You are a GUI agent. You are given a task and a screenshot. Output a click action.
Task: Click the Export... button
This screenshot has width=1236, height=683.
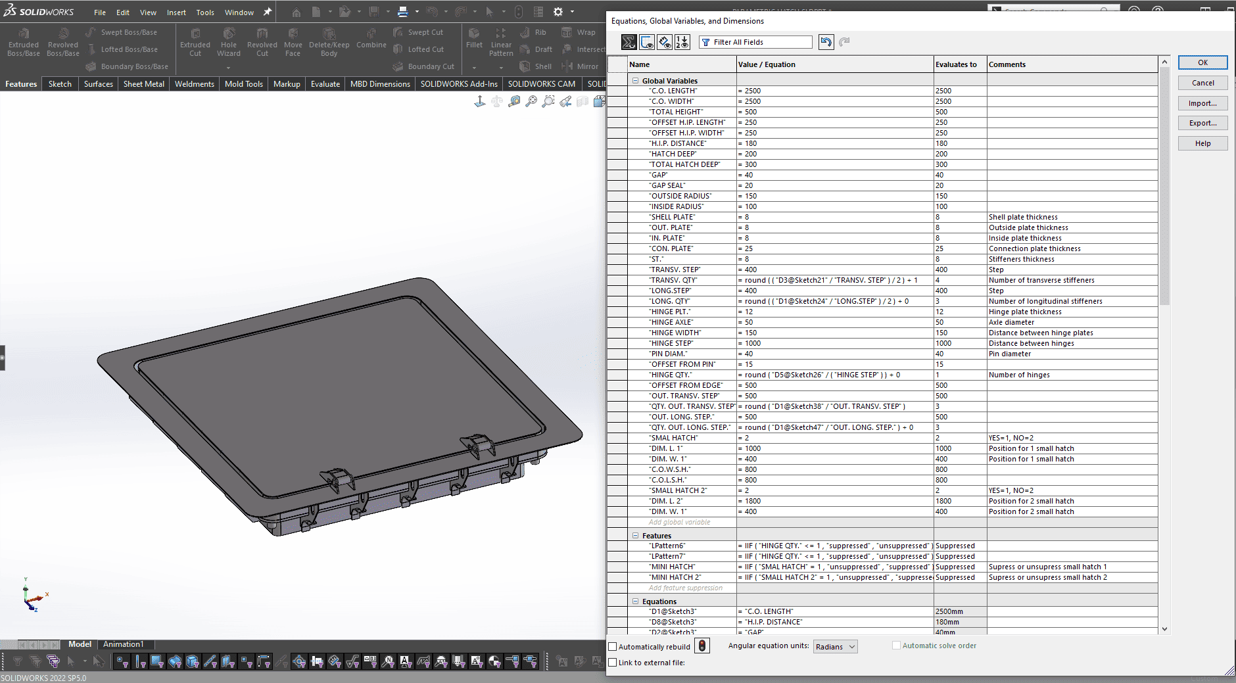point(1202,123)
